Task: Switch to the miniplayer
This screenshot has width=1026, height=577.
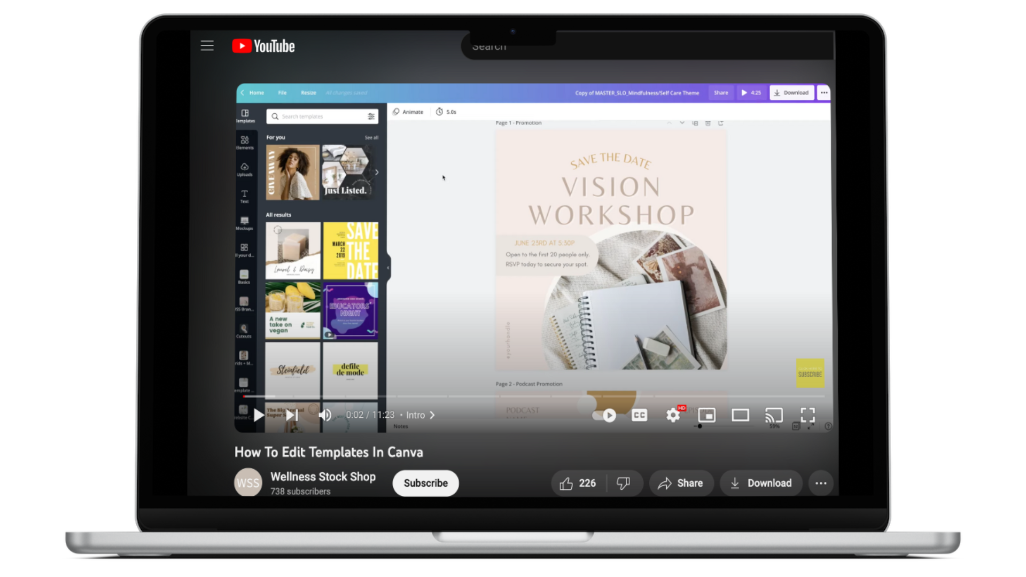Action: (x=706, y=415)
